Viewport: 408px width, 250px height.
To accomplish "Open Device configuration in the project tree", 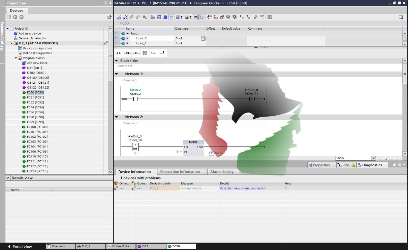I will tap(37, 48).
